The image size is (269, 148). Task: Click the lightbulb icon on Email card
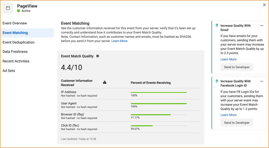(x=217, y=25)
